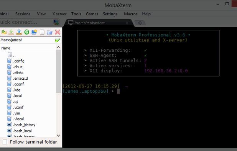The width and height of the screenshot is (237, 151).
Task: Create a new file using the blank page icon
Action: click(42, 32)
